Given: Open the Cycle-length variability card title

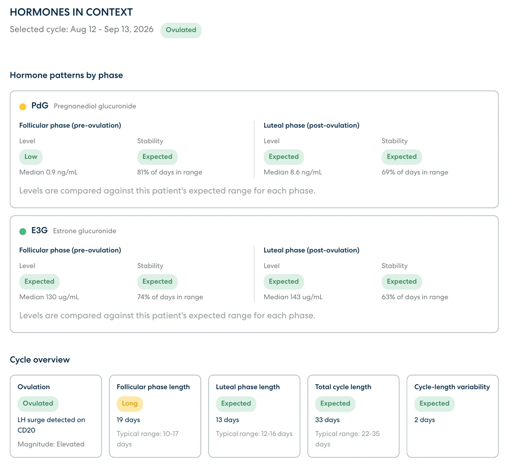Looking at the screenshot, I should coord(452,387).
